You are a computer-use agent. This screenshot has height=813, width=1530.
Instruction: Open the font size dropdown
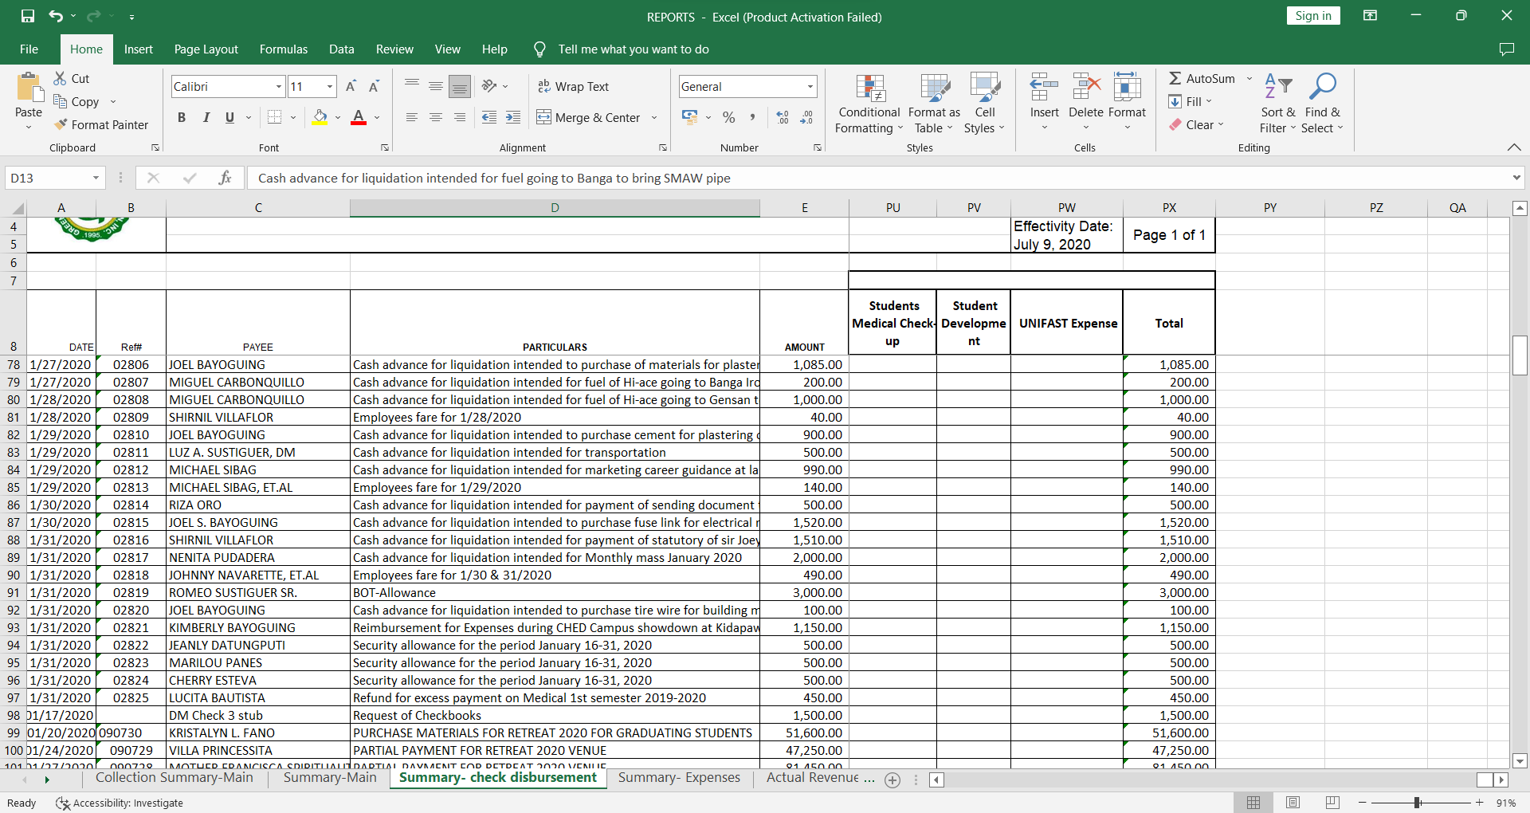[x=330, y=87]
